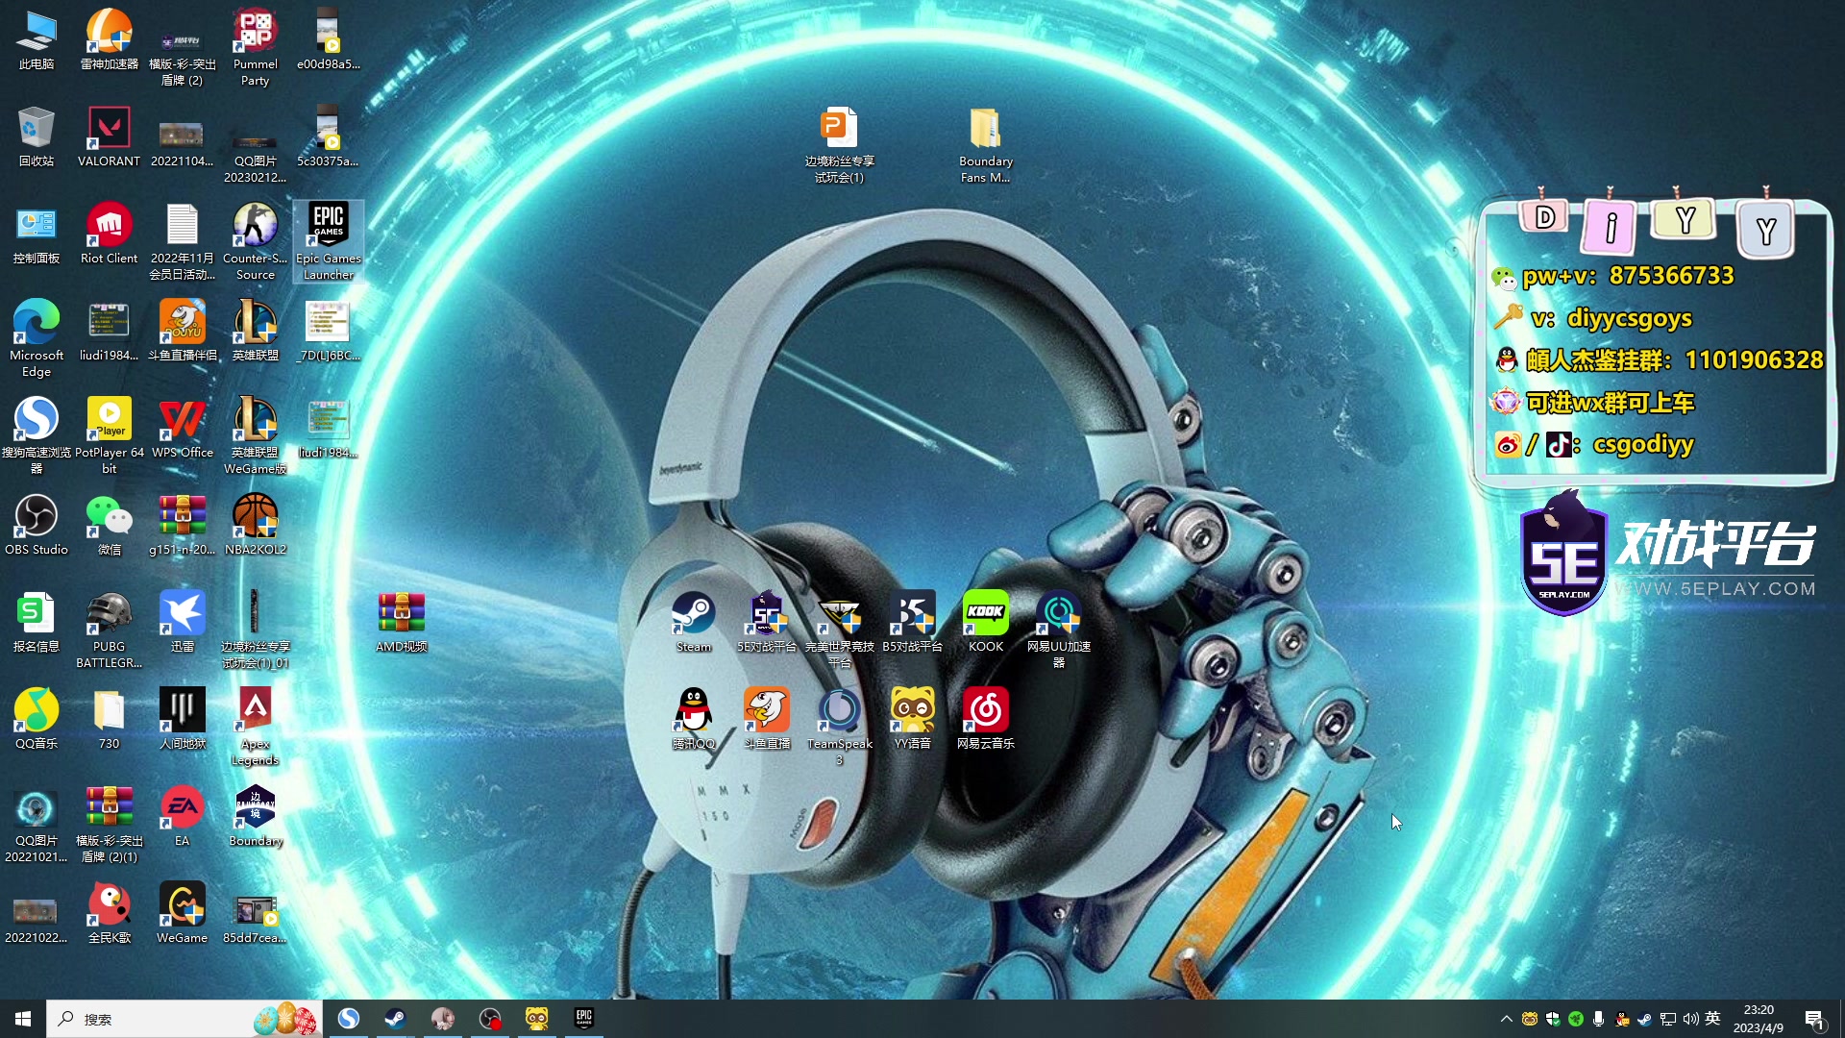Select the AMD视频 archive icon

point(401,621)
